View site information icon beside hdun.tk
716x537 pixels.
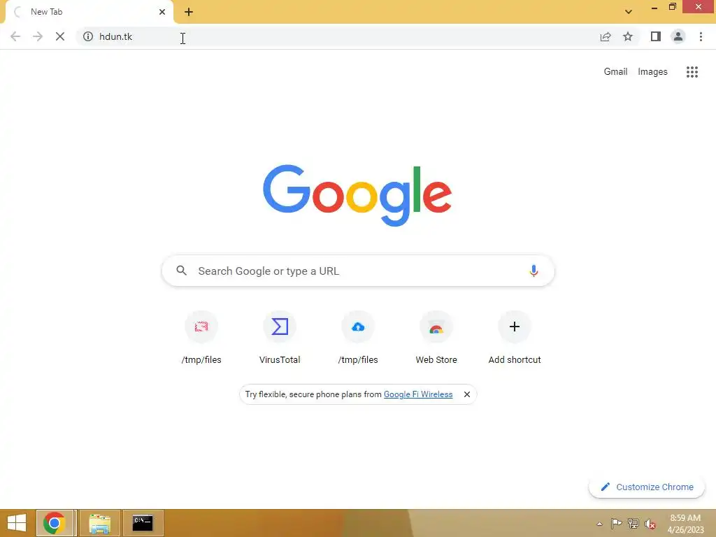click(x=88, y=36)
